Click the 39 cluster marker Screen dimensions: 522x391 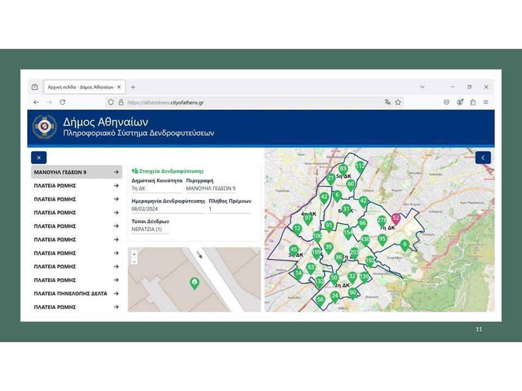[328, 248]
